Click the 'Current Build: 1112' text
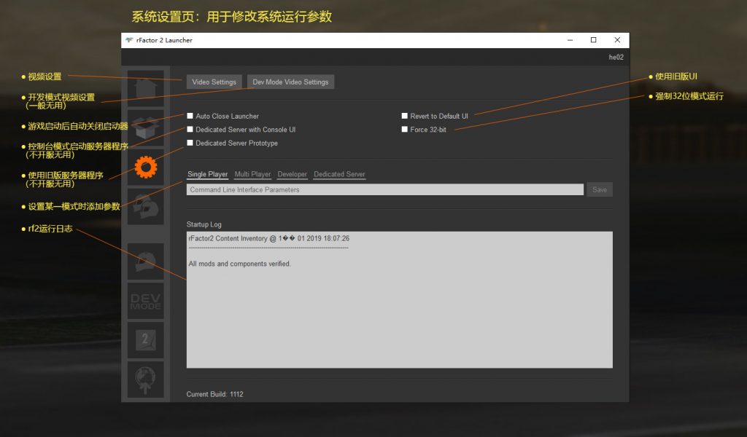 point(215,394)
